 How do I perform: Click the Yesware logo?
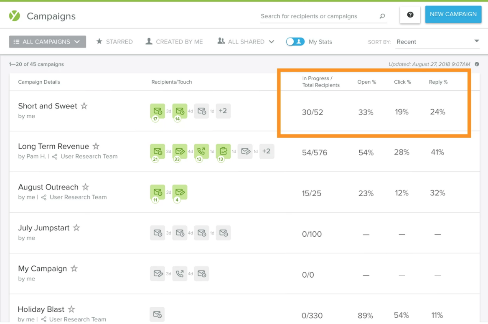pyautogui.click(x=14, y=15)
